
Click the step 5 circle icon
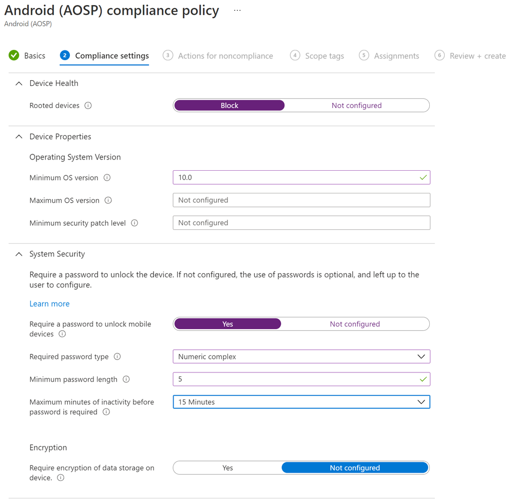click(x=364, y=55)
